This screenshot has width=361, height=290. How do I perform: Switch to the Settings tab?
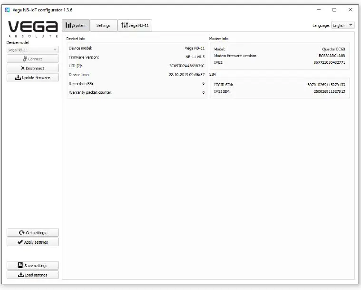coord(103,25)
